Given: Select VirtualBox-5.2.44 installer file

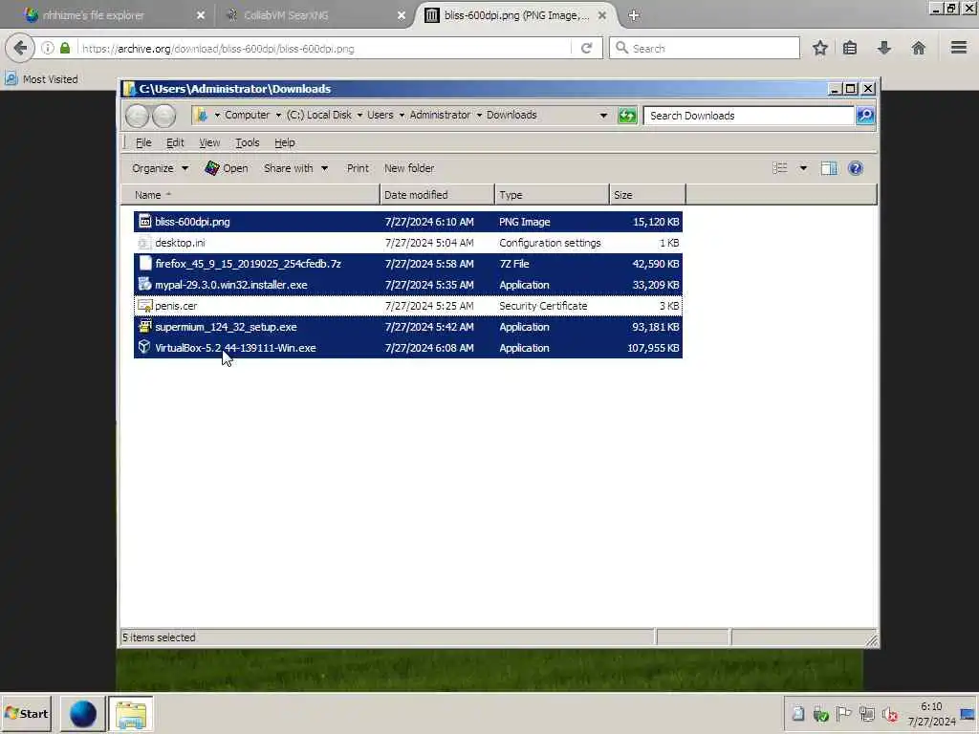Looking at the screenshot, I should 407,348.
